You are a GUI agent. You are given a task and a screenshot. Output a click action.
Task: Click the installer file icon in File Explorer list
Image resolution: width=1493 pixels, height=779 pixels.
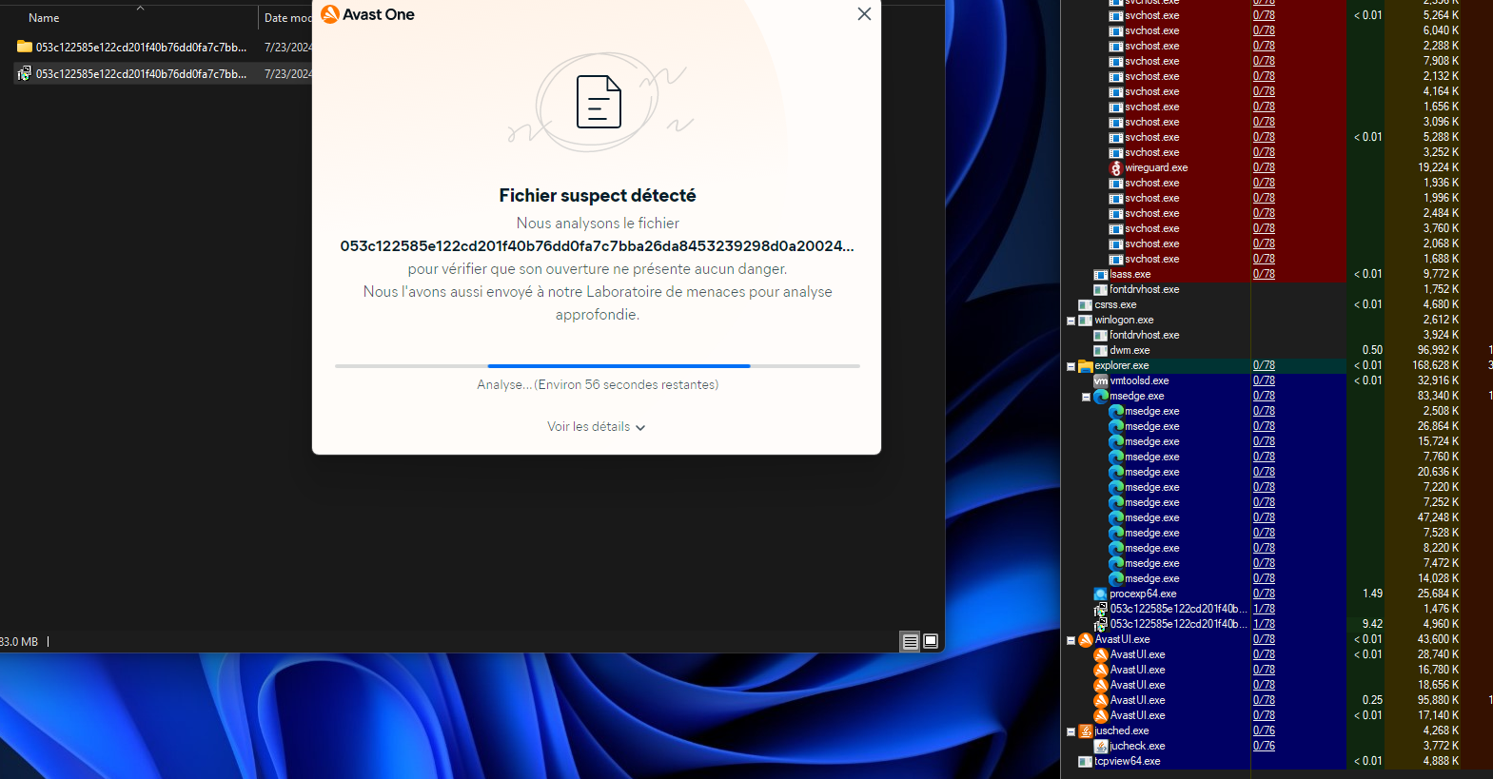click(25, 73)
